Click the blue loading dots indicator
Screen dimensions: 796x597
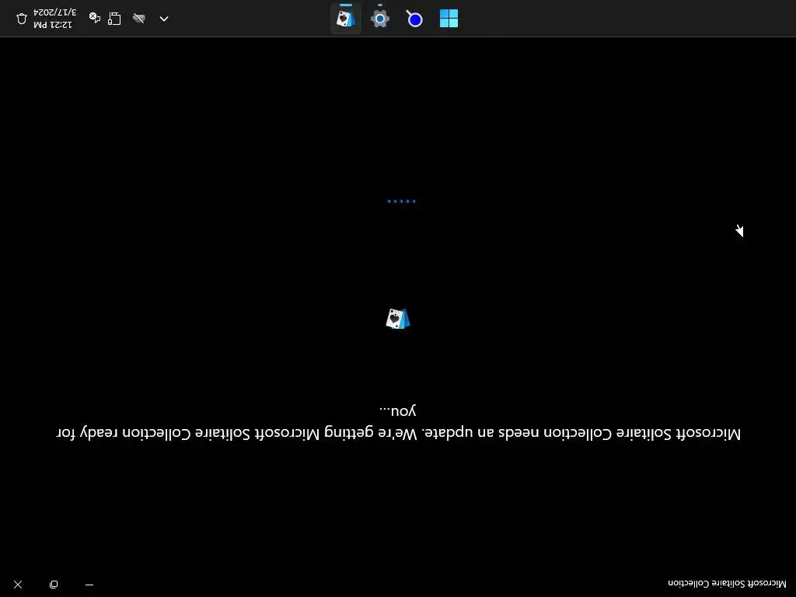tap(401, 201)
